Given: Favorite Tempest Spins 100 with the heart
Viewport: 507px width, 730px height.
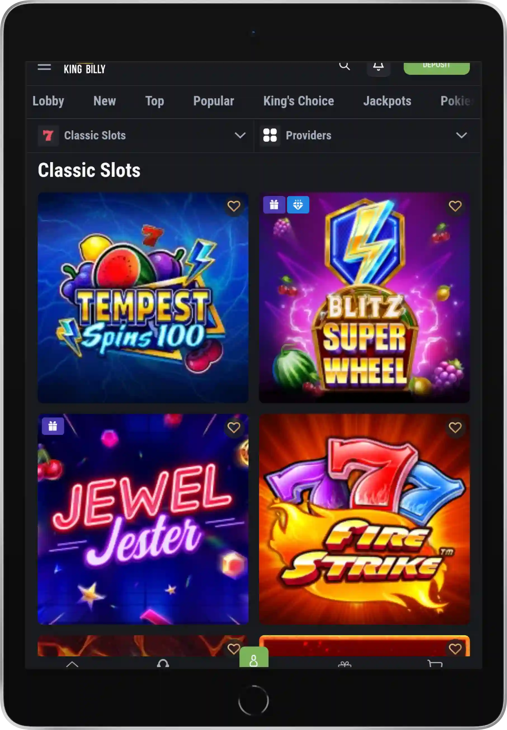Looking at the screenshot, I should point(234,206).
